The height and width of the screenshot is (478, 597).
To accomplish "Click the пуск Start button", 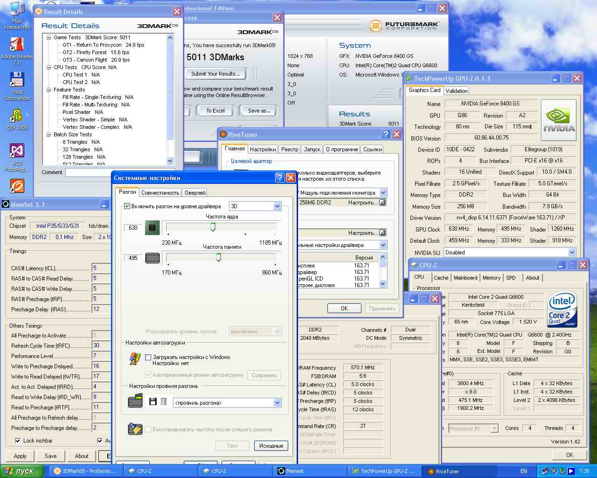I will click(22, 471).
